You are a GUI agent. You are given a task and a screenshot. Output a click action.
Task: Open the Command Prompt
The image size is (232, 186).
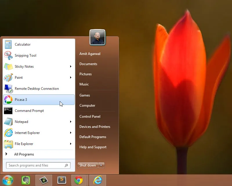(29, 110)
